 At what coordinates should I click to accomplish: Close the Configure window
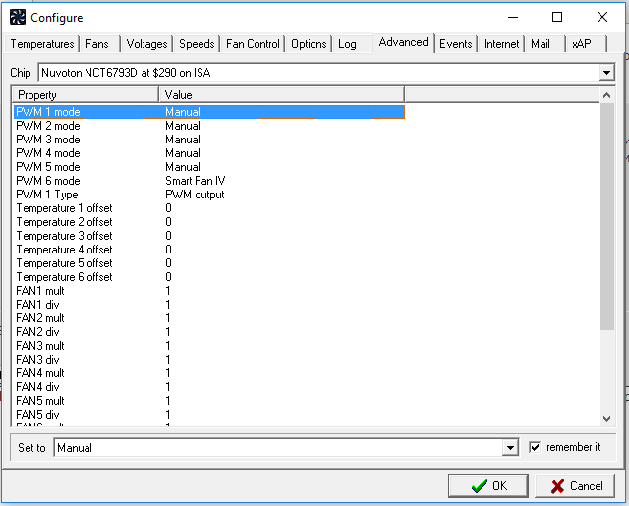[602, 17]
